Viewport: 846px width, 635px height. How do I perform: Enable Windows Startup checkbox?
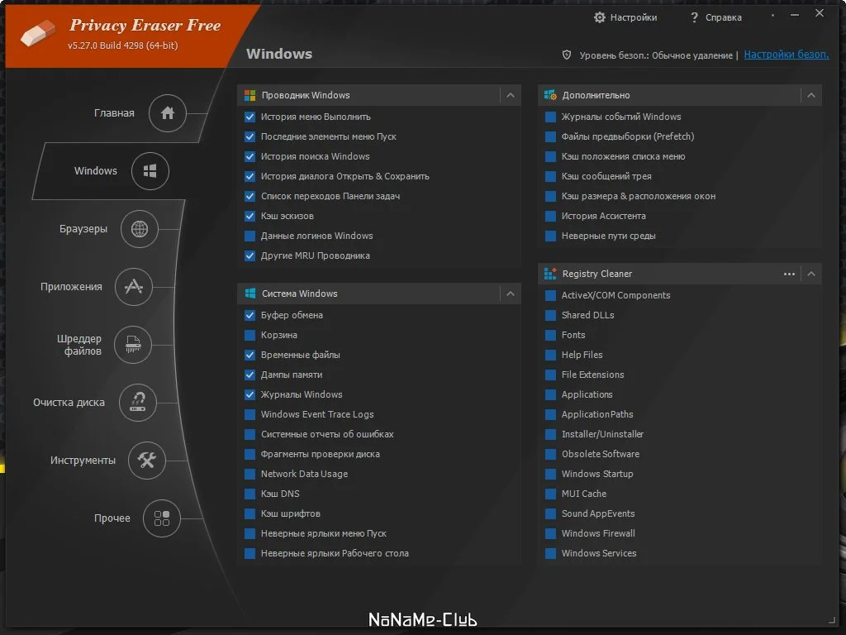click(x=550, y=474)
